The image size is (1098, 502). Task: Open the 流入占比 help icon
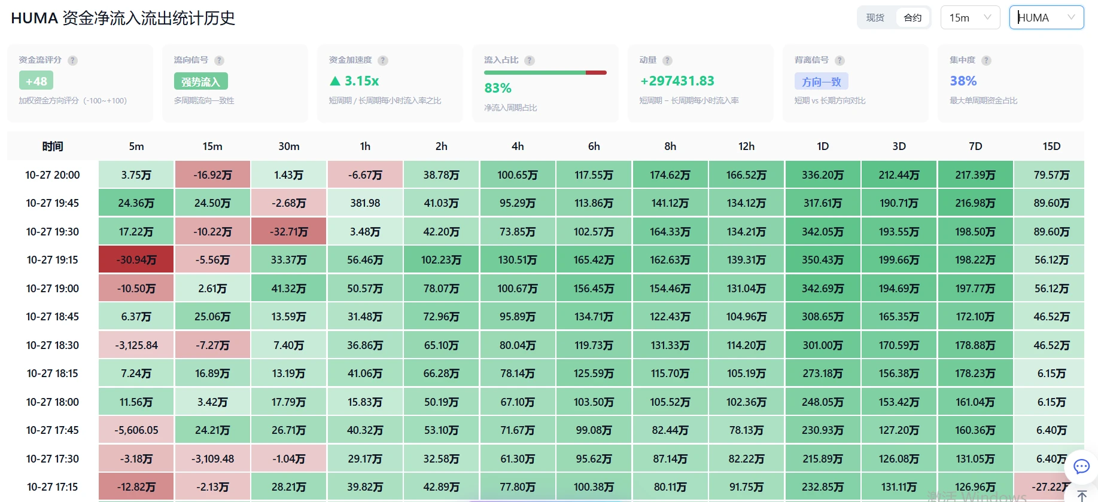click(x=530, y=60)
